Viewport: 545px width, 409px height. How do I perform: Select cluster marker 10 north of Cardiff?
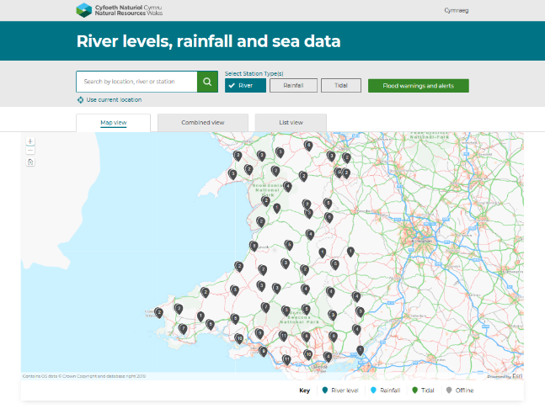click(308, 354)
